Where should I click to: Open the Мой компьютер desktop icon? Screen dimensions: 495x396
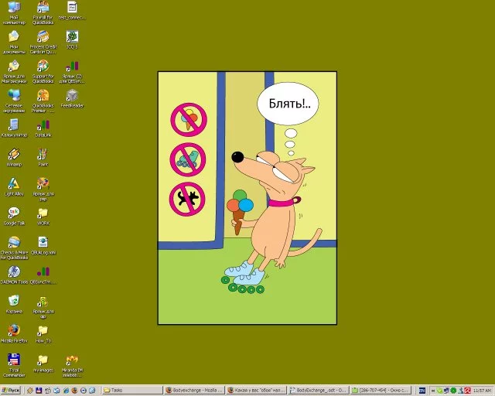[x=14, y=12]
